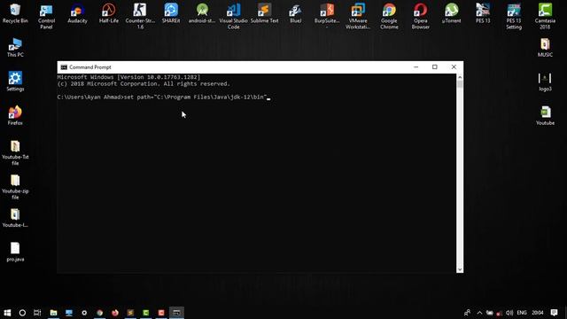Click the BlueJ desktop icon
Screen dimensions: 567x319
point(295,14)
